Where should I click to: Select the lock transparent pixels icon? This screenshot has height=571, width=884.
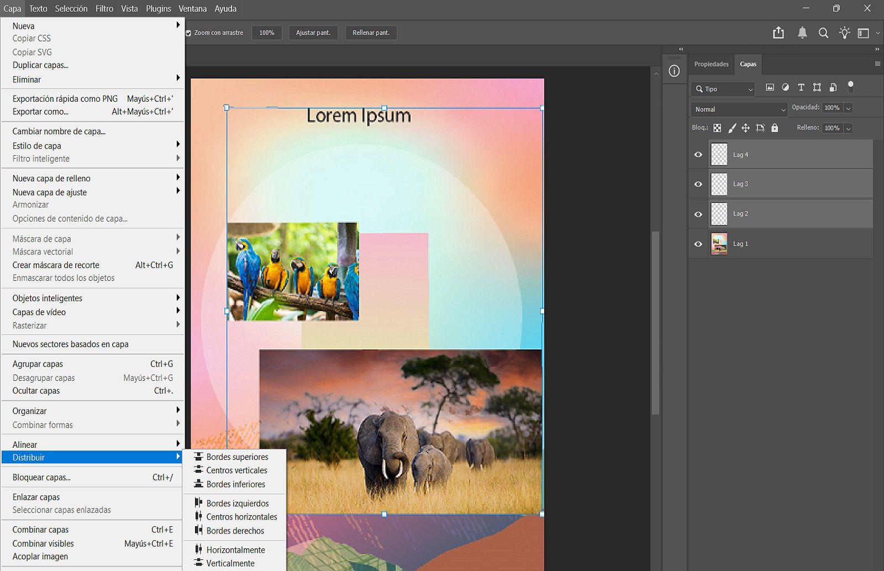pyautogui.click(x=717, y=128)
